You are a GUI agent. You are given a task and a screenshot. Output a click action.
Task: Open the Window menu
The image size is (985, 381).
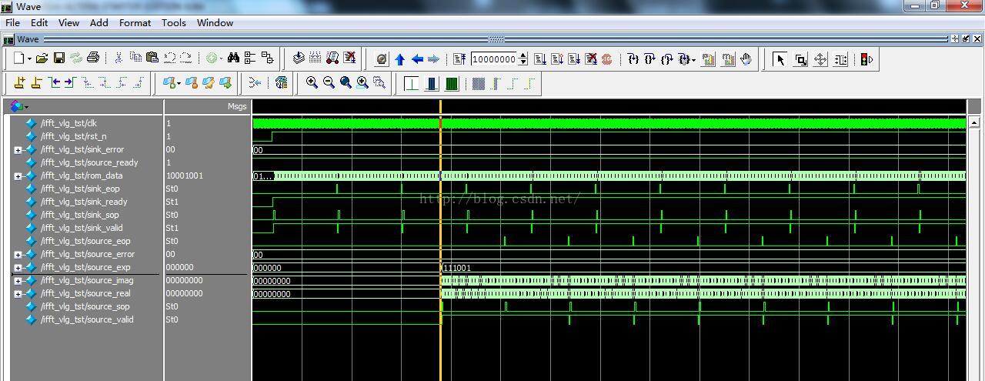[x=215, y=22]
